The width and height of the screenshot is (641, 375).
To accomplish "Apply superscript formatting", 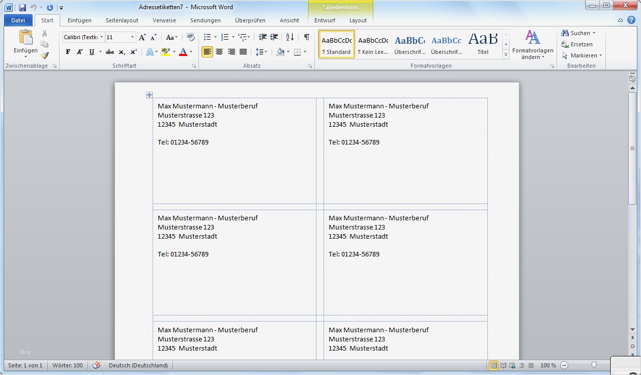I will pyautogui.click(x=133, y=51).
